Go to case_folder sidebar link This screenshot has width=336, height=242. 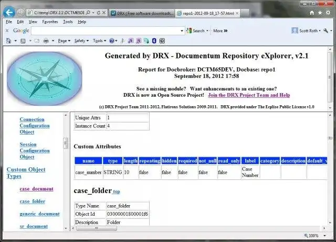33,201
